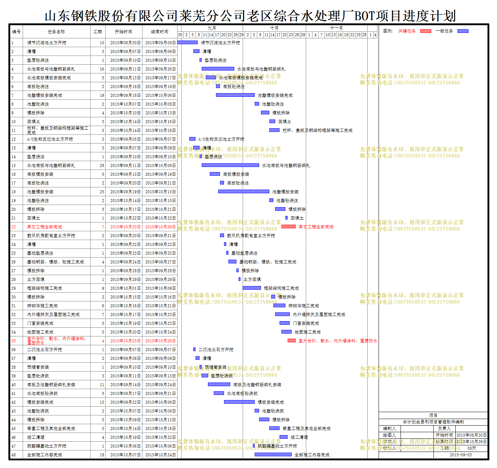
Task: Click task name 土方回填 in table row 28
Action: pyautogui.click(x=36, y=279)
